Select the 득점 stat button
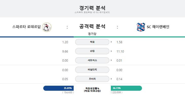This screenshot has width=185, height=95. pyautogui.click(x=92, y=42)
